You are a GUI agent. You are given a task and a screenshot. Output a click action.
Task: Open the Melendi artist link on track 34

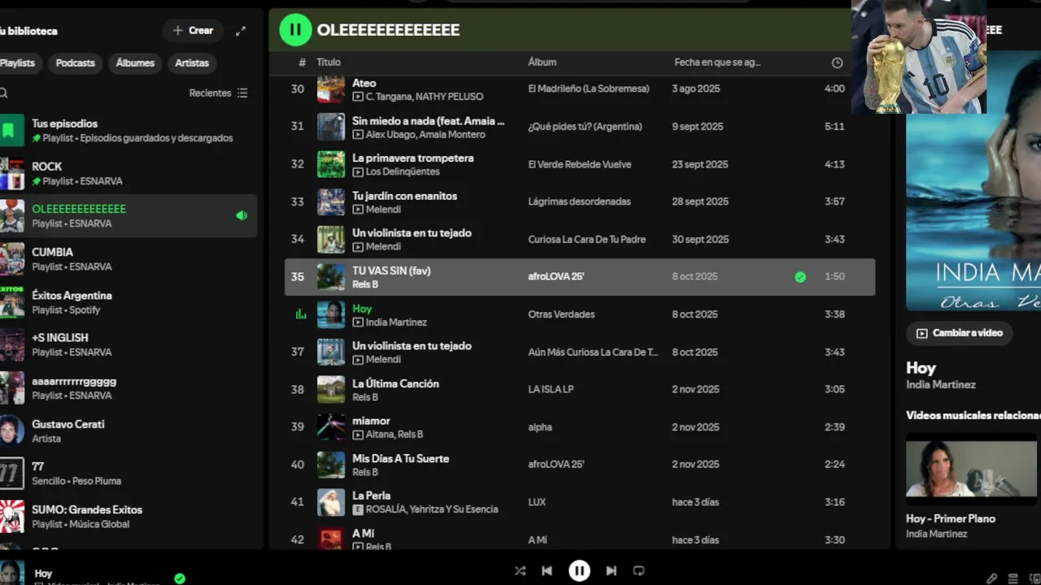383,246
